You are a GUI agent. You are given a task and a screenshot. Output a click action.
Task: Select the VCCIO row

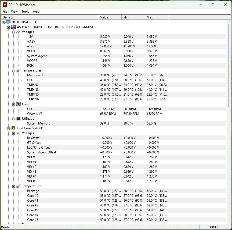[126, 51]
